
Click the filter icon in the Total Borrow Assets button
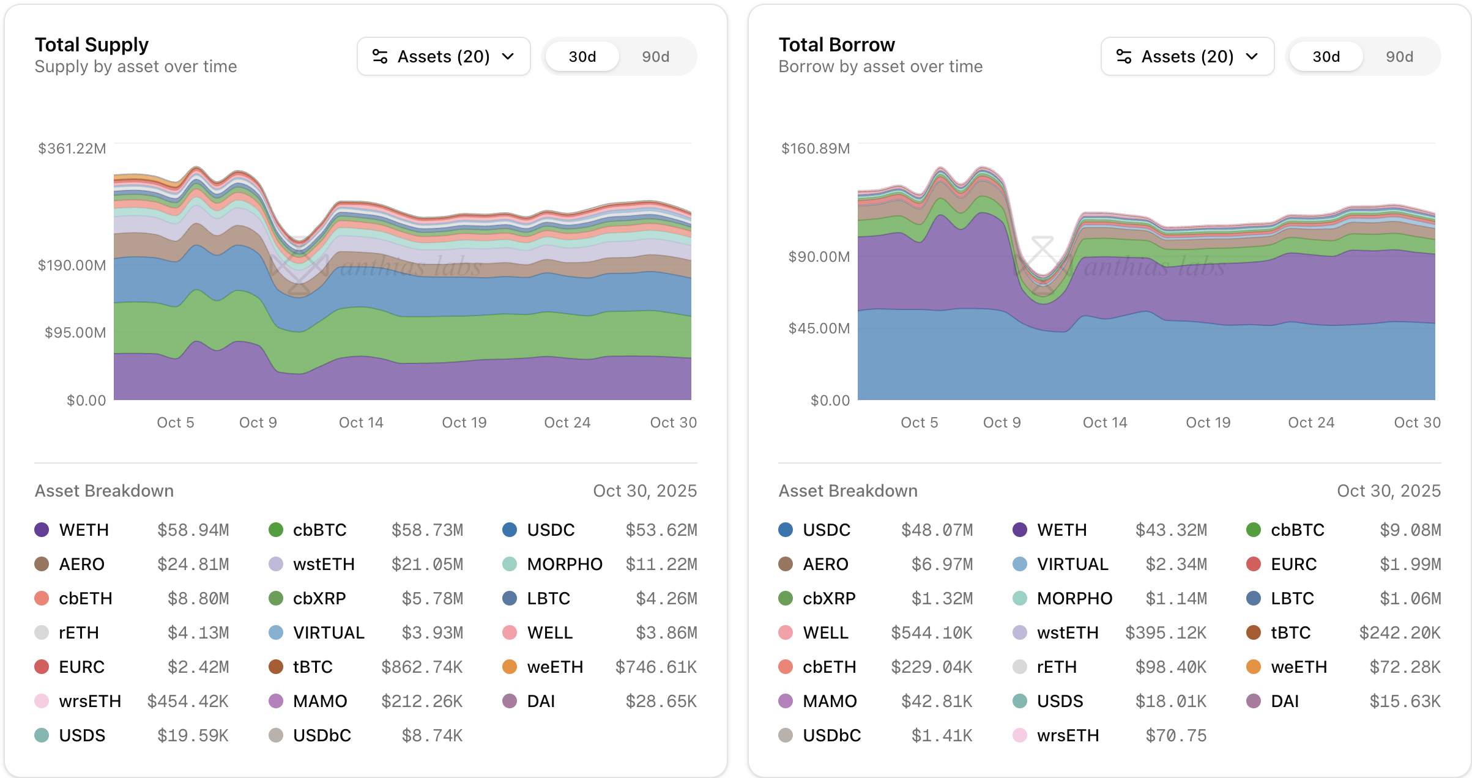(x=1124, y=57)
